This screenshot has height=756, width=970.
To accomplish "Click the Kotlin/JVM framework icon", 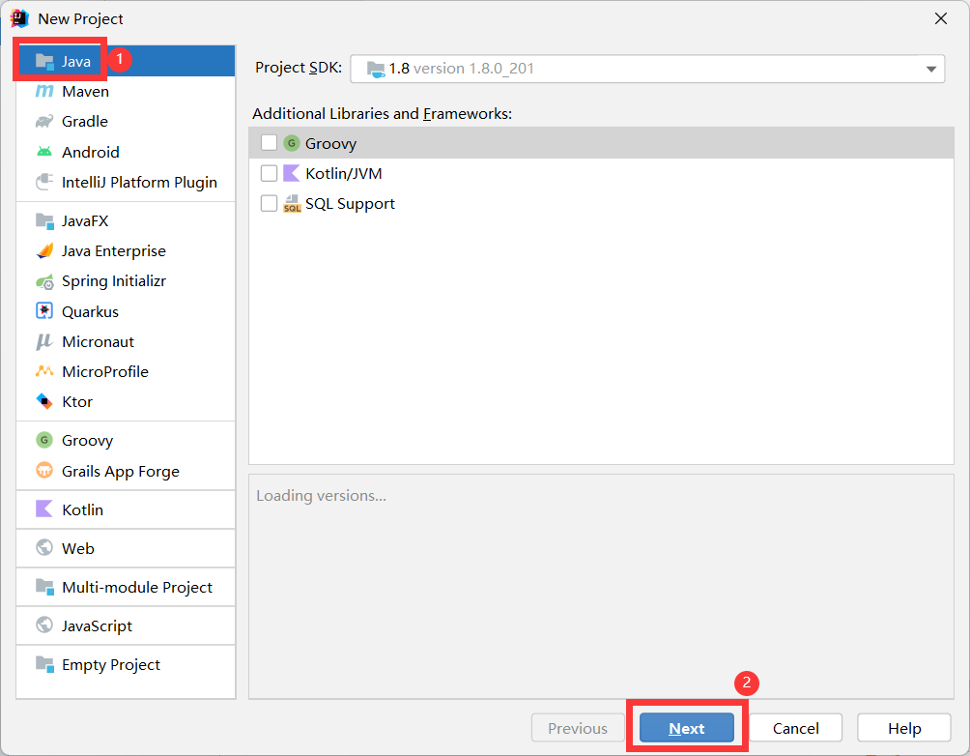I will coord(292,173).
